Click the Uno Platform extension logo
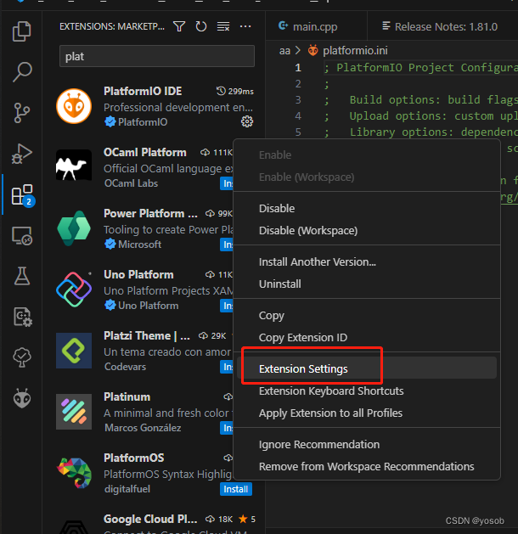The height and width of the screenshot is (534, 518). (x=74, y=289)
